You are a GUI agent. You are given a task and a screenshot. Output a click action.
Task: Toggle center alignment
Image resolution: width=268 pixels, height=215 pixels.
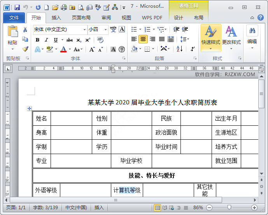tap(143, 39)
